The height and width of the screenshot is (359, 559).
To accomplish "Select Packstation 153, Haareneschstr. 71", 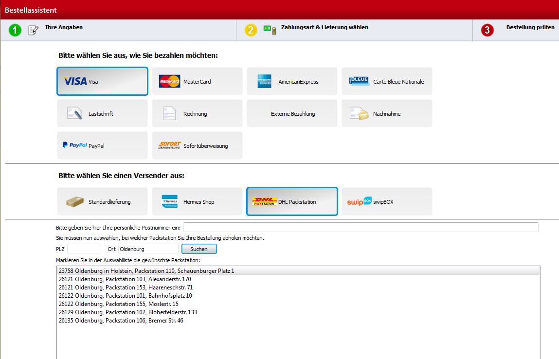I will [298, 287].
